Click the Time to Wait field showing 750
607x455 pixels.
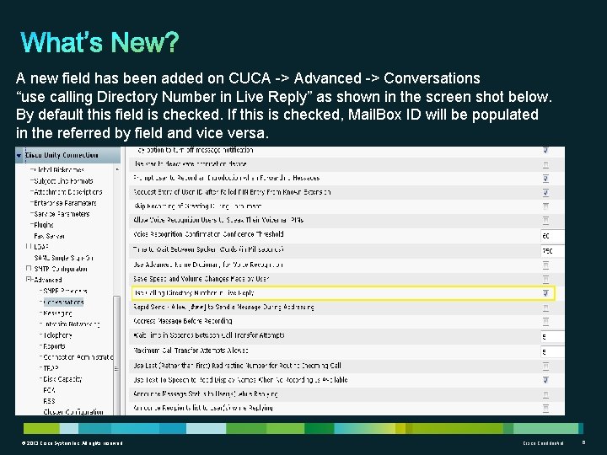(552, 251)
